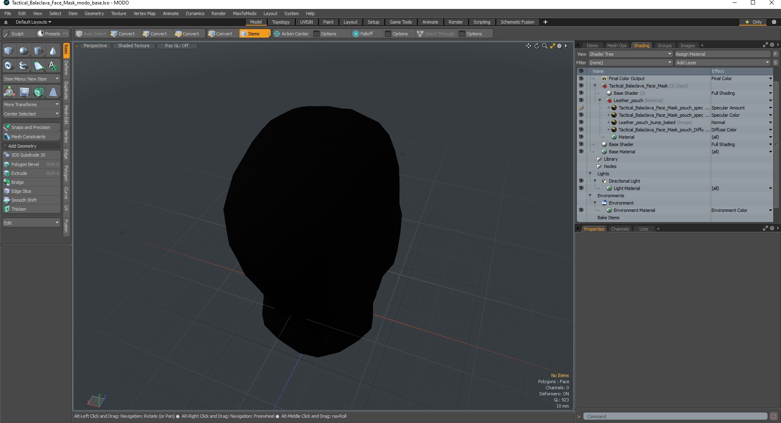Toggle visibility of Base Material
The image size is (781, 423).
point(581,152)
